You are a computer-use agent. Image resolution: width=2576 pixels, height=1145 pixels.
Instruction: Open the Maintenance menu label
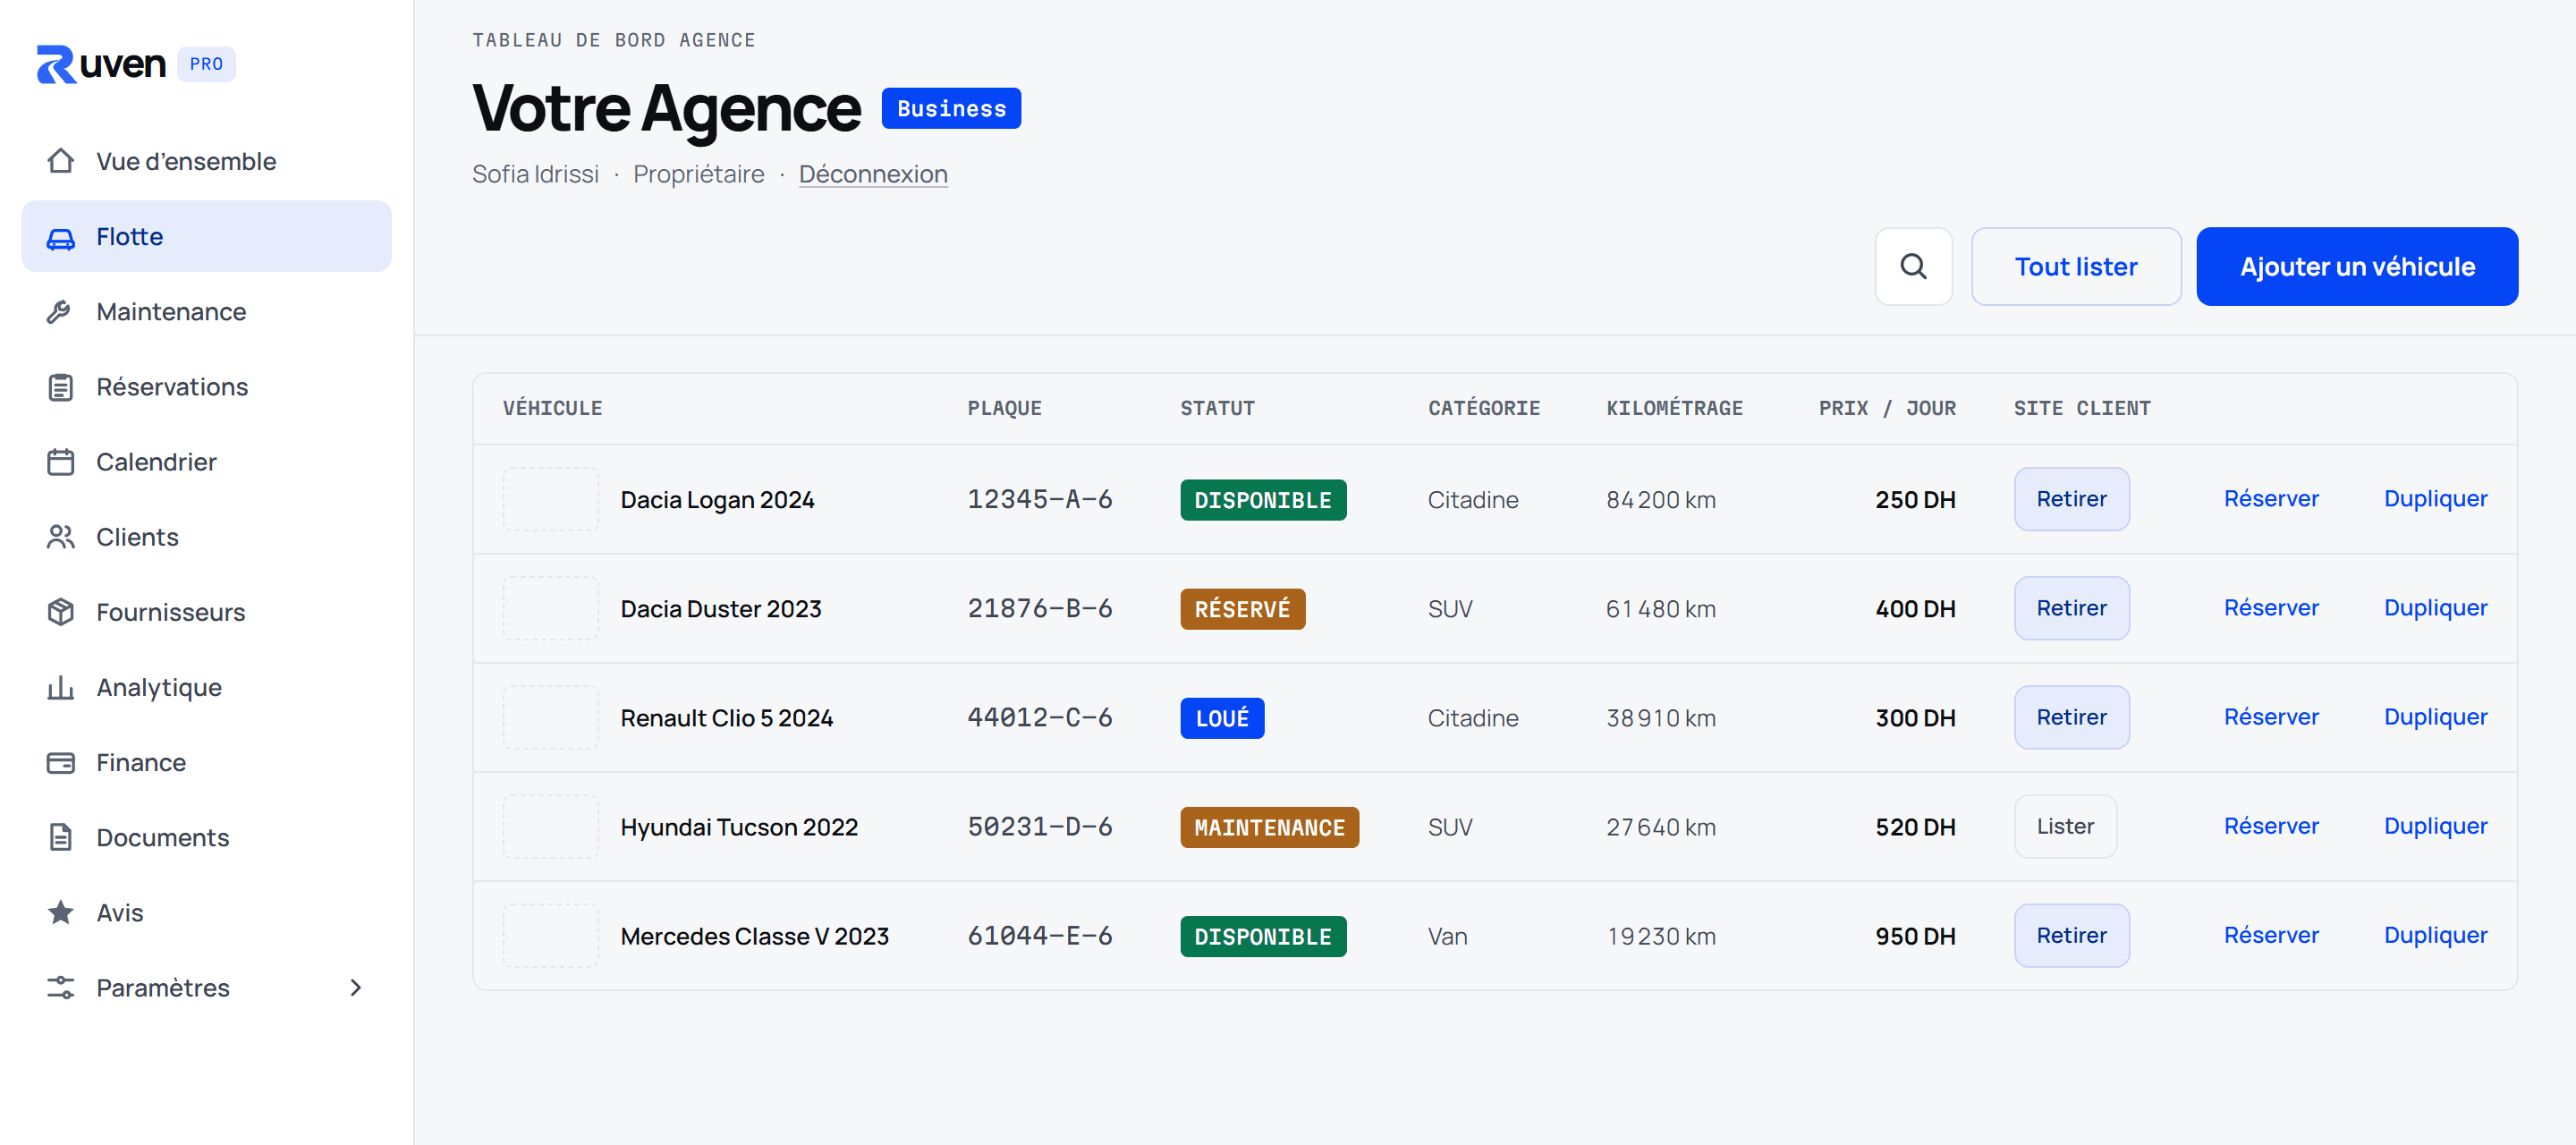[171, 312]
